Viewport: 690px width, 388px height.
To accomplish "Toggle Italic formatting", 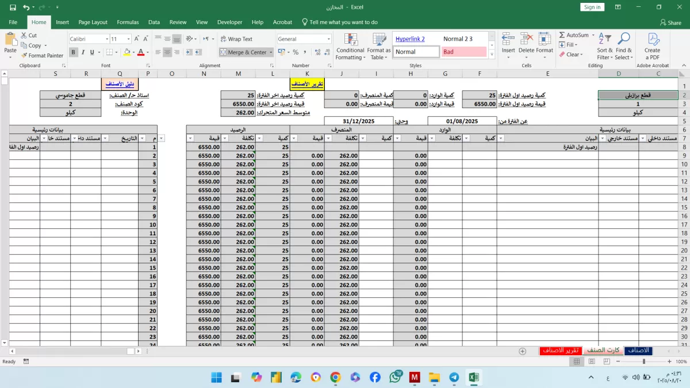I will point(83,52).
